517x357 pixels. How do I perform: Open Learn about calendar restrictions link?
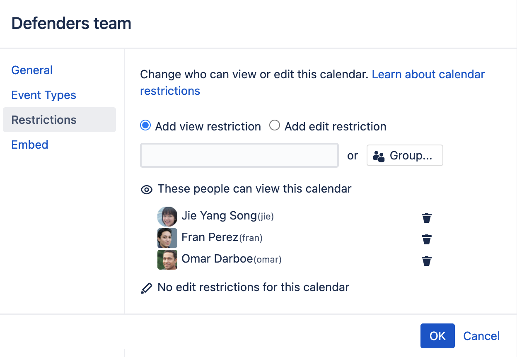(428, 75)
